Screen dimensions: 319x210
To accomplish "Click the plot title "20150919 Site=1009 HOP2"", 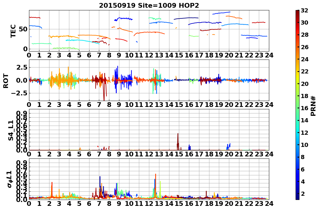I will coord(149,6).
